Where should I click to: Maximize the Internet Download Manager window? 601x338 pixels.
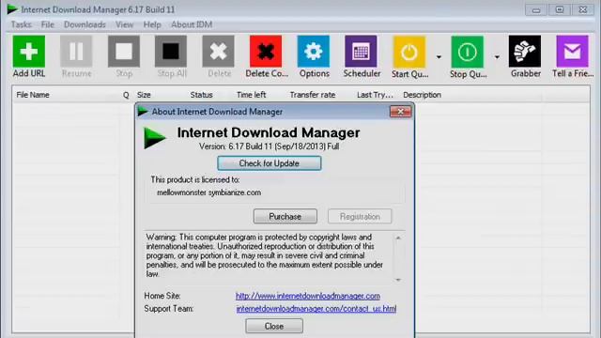560,9
